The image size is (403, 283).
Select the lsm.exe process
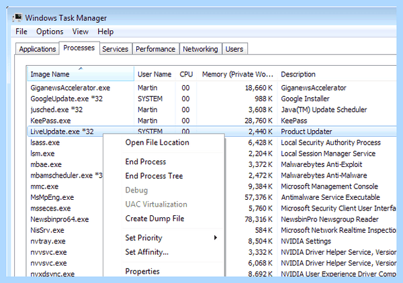point(42,154)
